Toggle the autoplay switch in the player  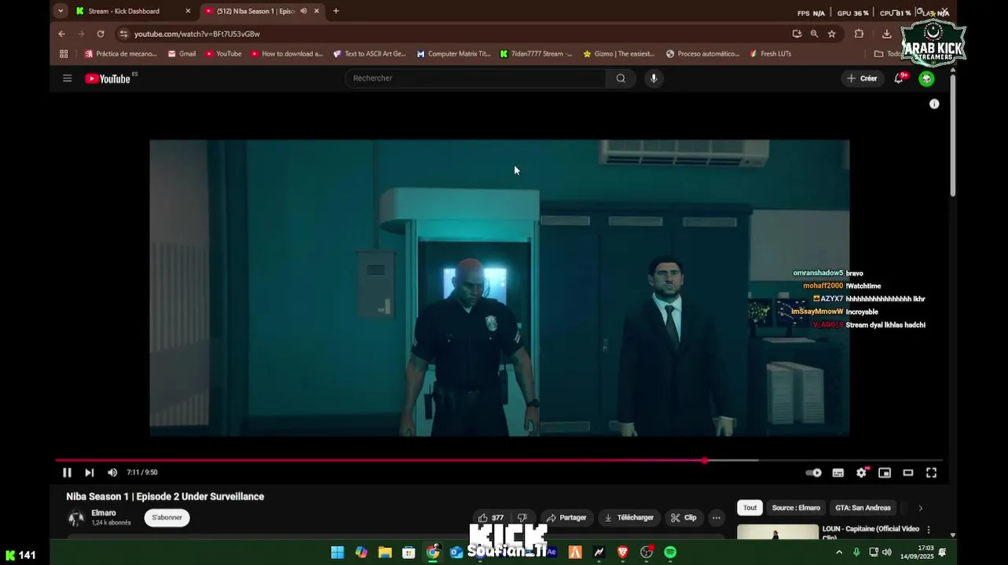tap(814, 472)
